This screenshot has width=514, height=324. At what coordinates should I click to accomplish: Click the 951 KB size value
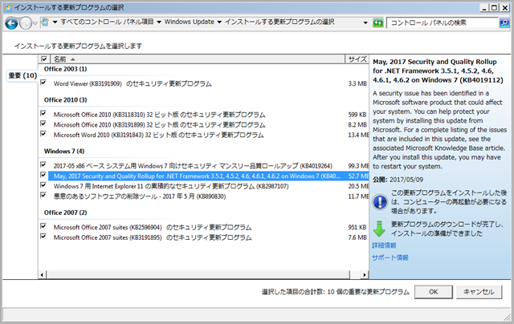tap(357, 228)
